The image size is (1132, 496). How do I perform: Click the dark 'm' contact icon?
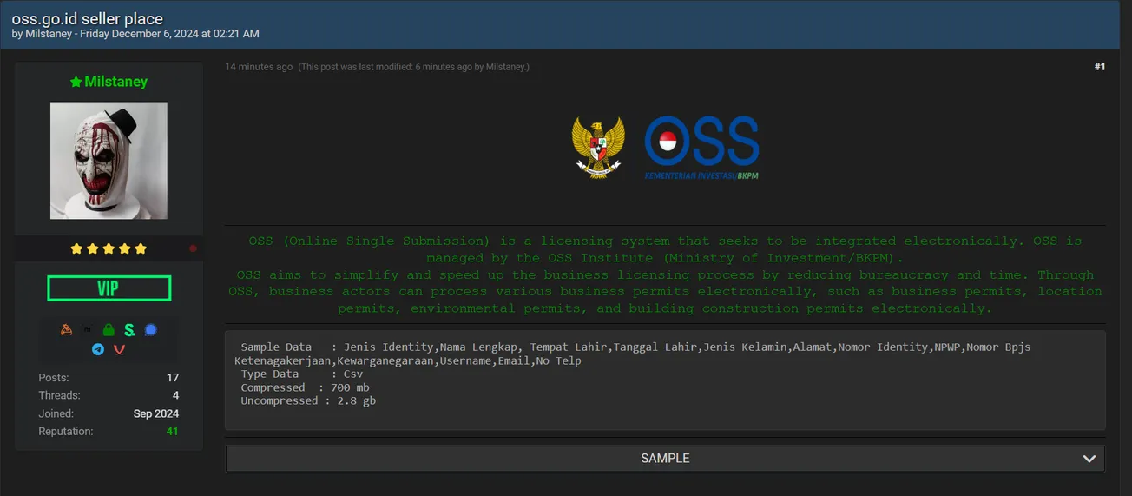coord(88,330)
